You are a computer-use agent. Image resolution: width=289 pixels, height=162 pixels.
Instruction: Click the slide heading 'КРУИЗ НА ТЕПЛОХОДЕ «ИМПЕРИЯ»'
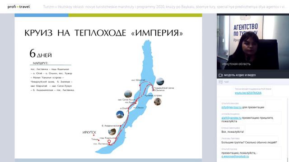pos(103,33)
